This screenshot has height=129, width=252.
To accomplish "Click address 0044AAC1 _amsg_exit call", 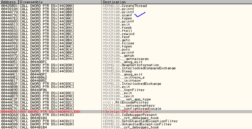I will (9, 74).
